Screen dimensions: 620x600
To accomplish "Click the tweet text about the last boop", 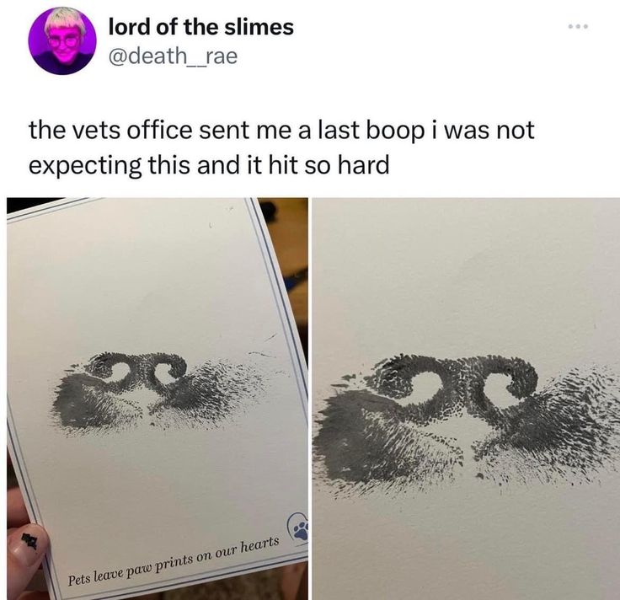I will (x=281, y=147).
